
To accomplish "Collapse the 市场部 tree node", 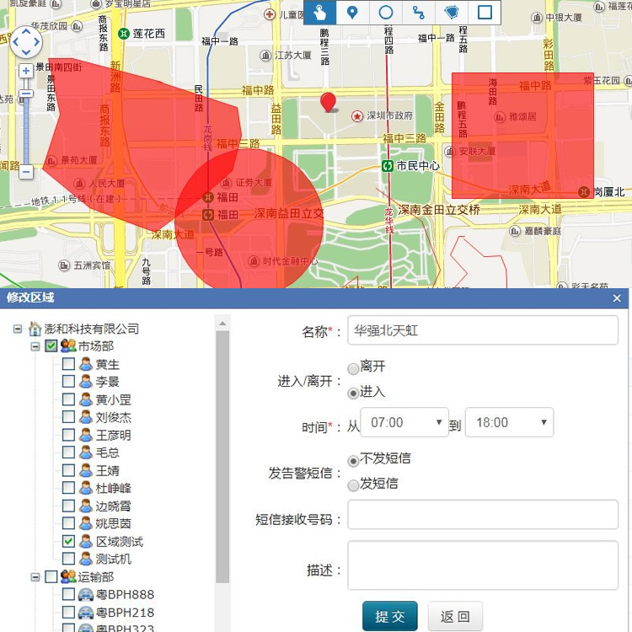I will (35, 346).
